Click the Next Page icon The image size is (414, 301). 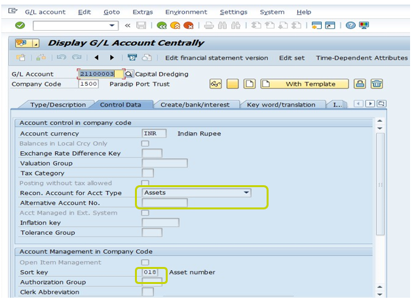(283, 26)
